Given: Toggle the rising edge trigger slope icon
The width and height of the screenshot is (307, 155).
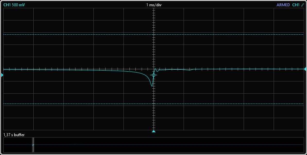Looking at the screenshot, I should 302,5.
